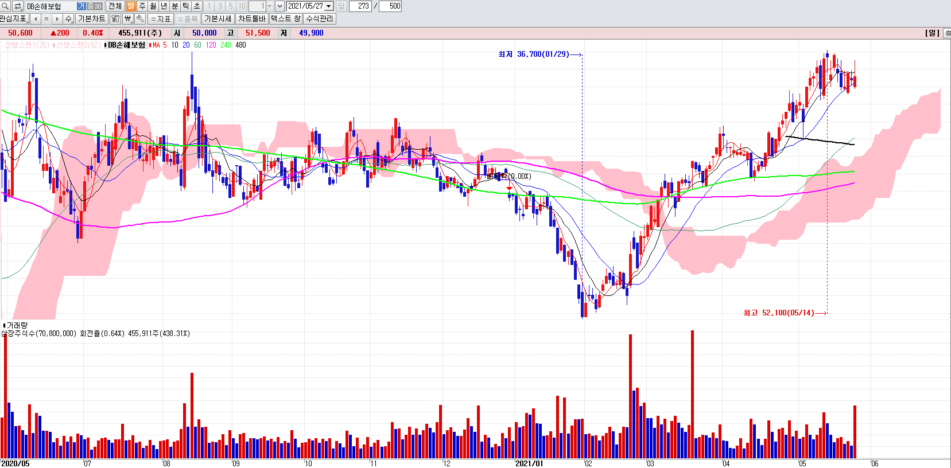Select the 틱 tick period button

186,6
